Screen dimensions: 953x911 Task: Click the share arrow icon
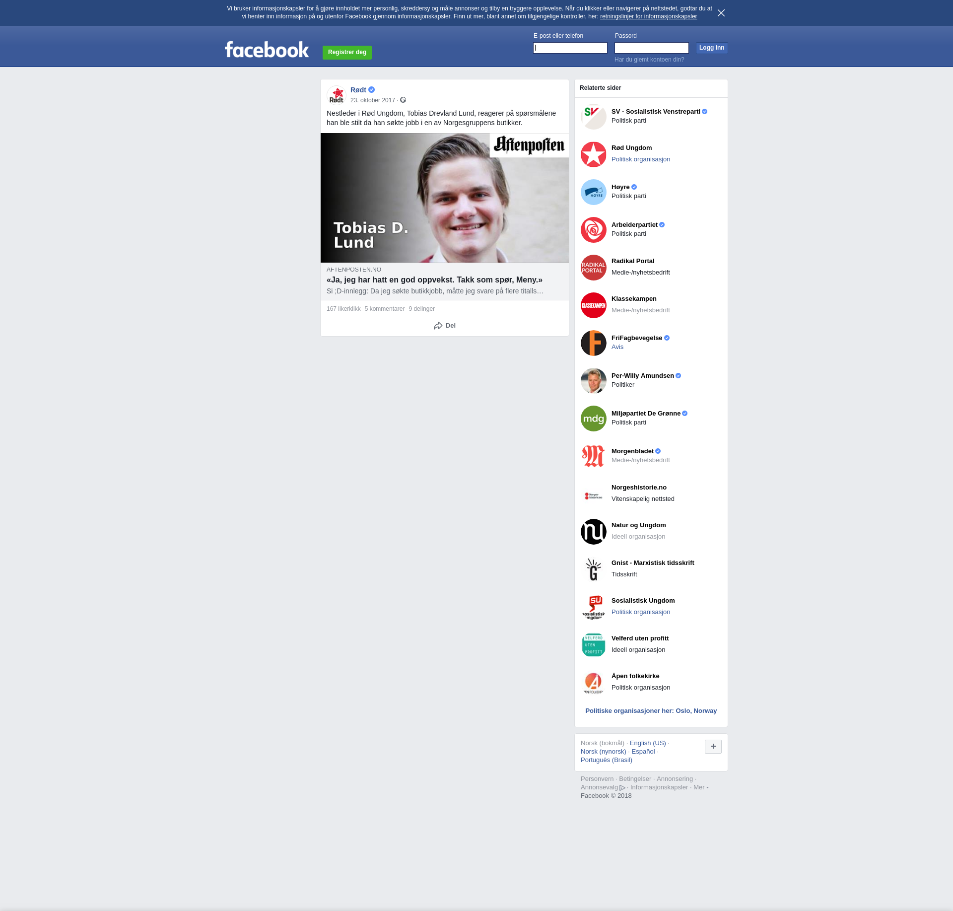point(438,326)
